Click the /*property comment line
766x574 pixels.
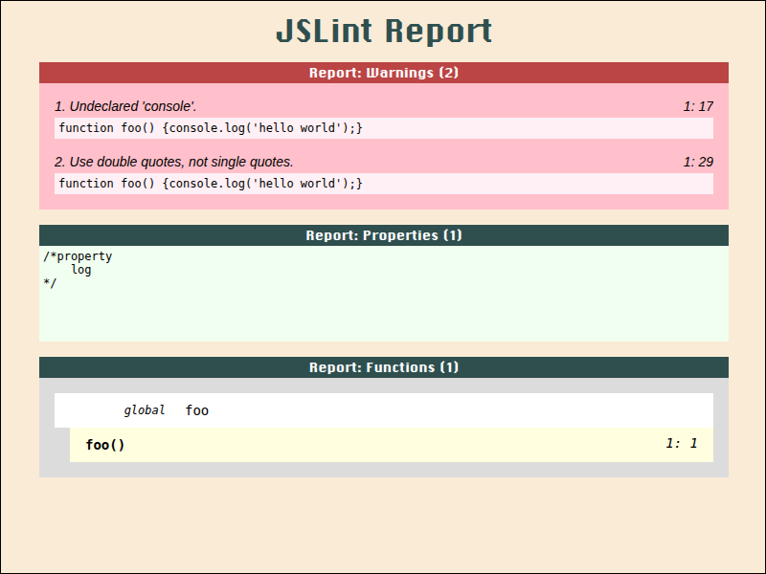point(78,256)
